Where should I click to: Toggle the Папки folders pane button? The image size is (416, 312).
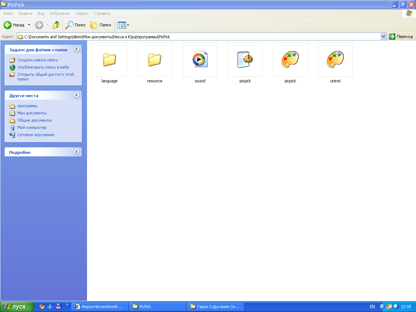click(x=101, y=25)
